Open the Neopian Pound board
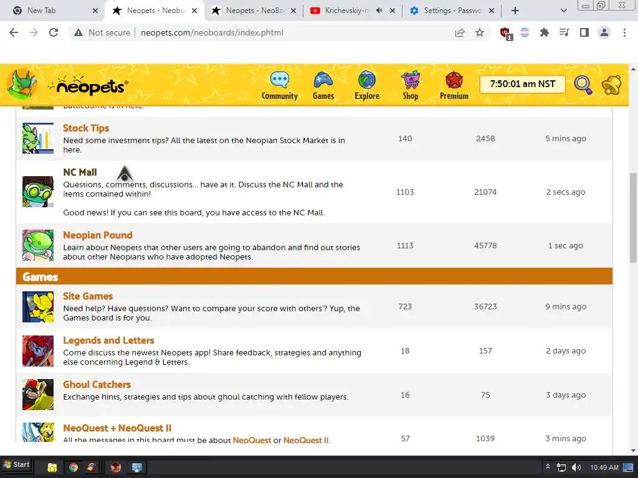The width and height of the screenshot is (638, 478). (x=98, y=235)
